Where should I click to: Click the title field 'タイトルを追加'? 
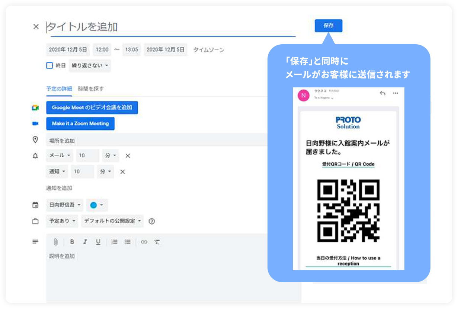click(171, 27)
